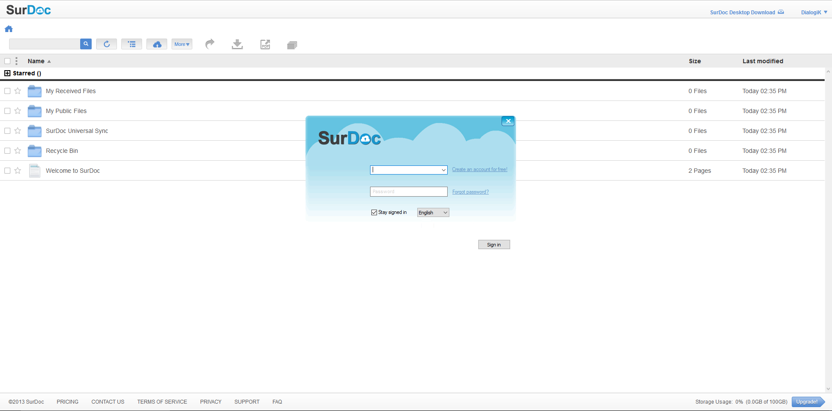Click the search magnifier button
This screenshot has height=411, width=832.
[x=86, y=44]
